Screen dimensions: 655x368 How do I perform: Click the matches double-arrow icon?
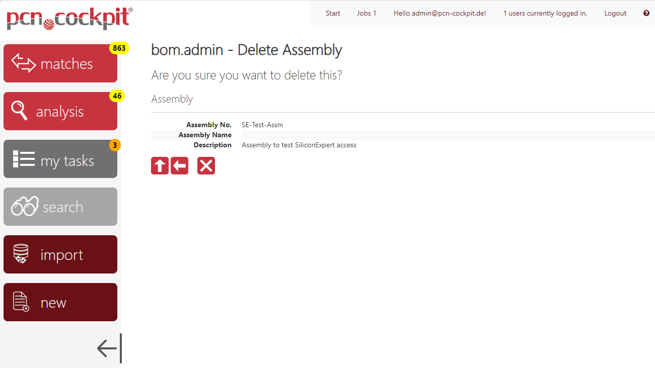point(24,63)
